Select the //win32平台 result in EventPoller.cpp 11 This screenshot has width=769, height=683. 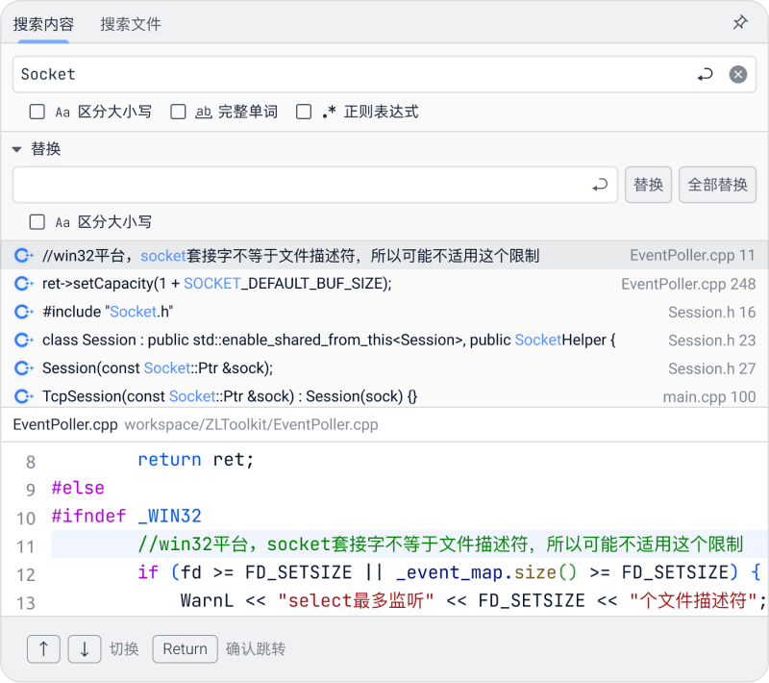pyautogui.click(x=384, y=255)
